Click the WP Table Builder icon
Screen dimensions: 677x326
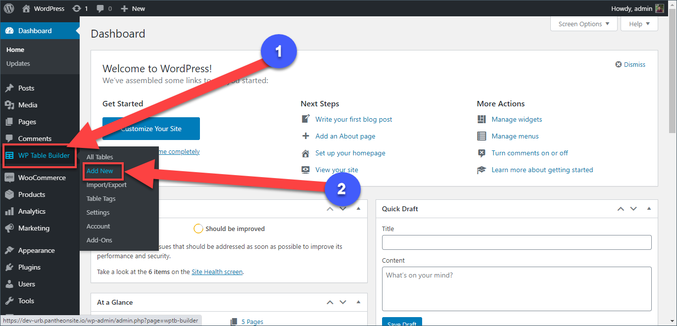click(x=9, y=155)
